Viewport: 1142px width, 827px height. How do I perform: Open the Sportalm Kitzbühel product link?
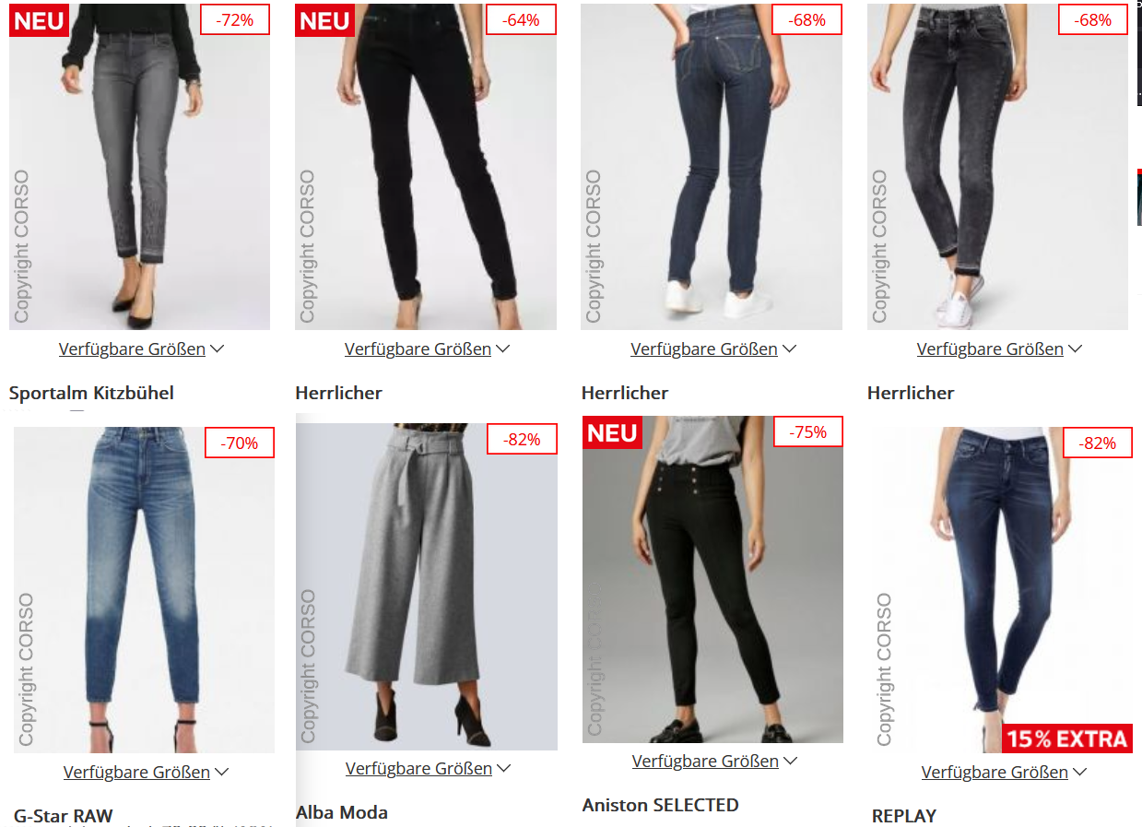91,393
